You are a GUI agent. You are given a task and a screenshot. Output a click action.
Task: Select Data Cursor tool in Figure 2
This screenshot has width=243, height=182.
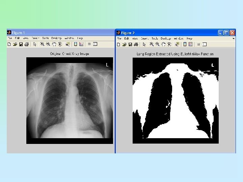point(177,44)
